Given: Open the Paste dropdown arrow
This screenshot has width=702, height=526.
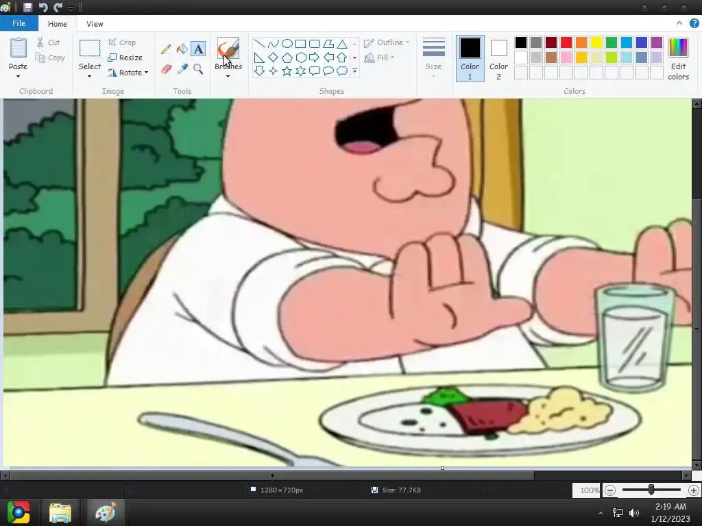Looking at the screenshot, I should click(x=18, y=77).
